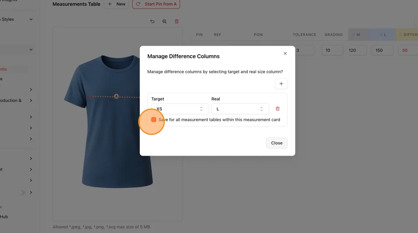Click the New button beside Measurements Table

click(x=116, y=4)
